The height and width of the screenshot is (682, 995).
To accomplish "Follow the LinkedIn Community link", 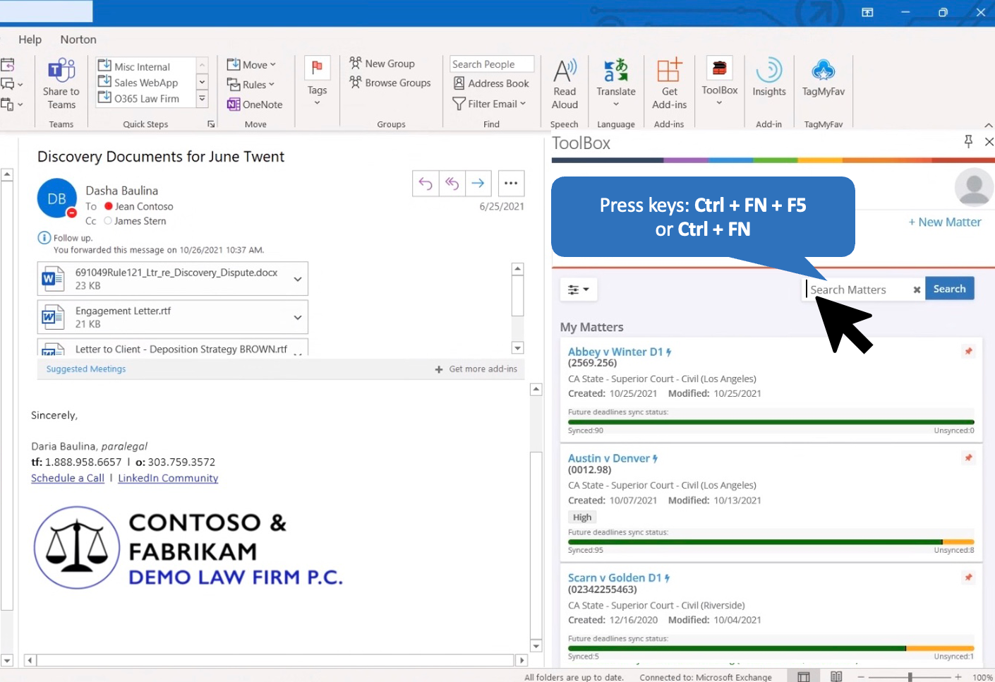I will point(168,478).
